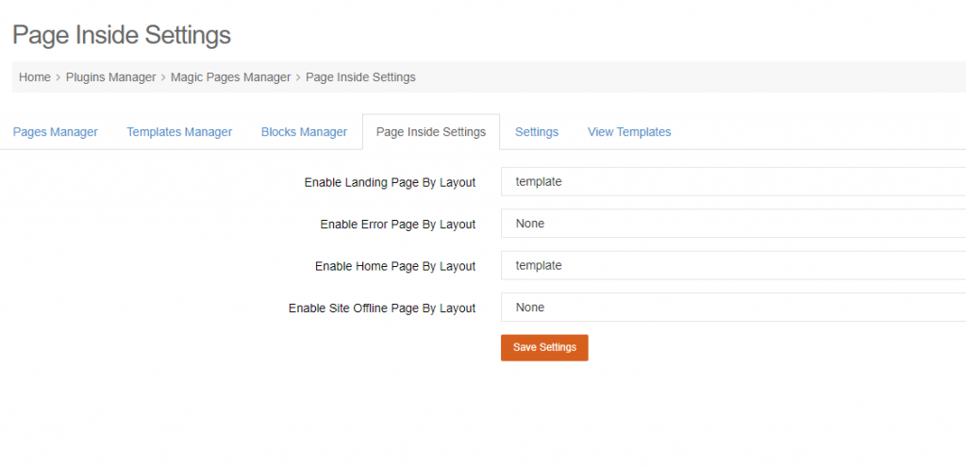Click the Home breadcrumb link
This screenshot has width=966, height=468.
(35, 77)
